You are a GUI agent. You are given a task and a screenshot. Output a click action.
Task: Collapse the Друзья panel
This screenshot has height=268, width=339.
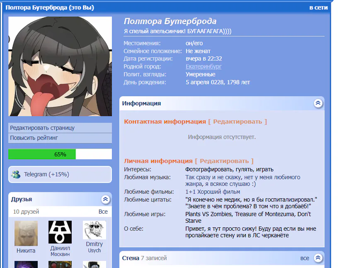[x=105, y=199]
